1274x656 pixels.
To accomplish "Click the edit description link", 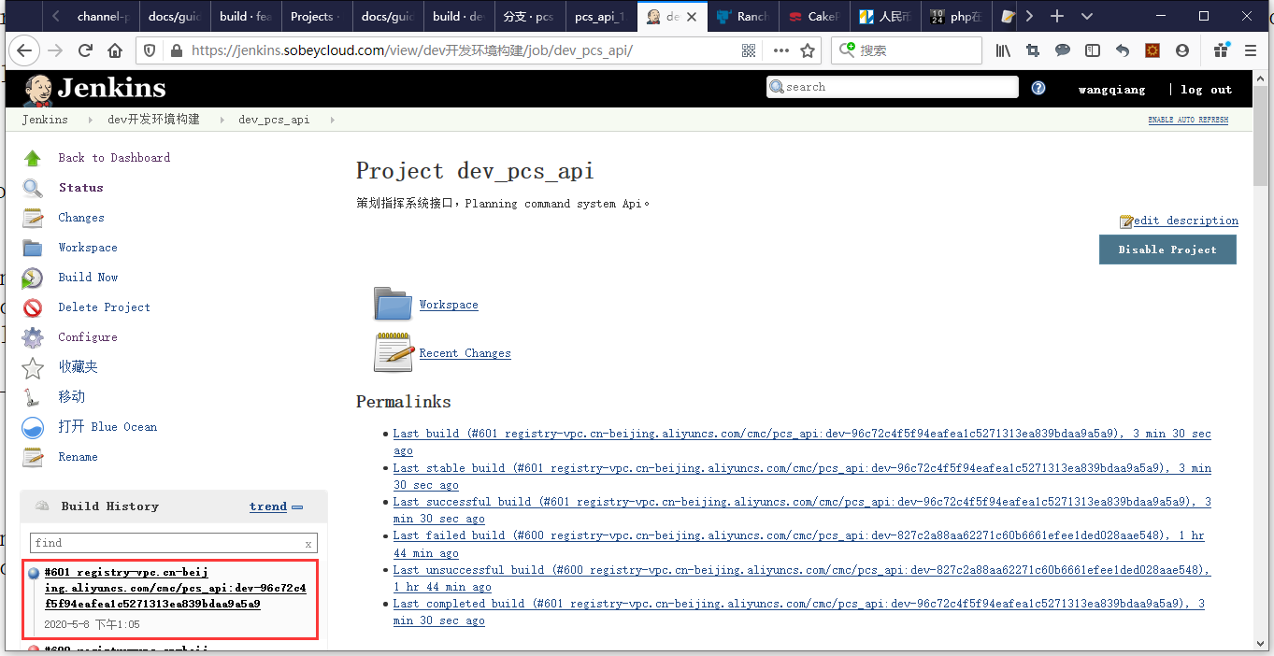I will (x=1185, y=221).
